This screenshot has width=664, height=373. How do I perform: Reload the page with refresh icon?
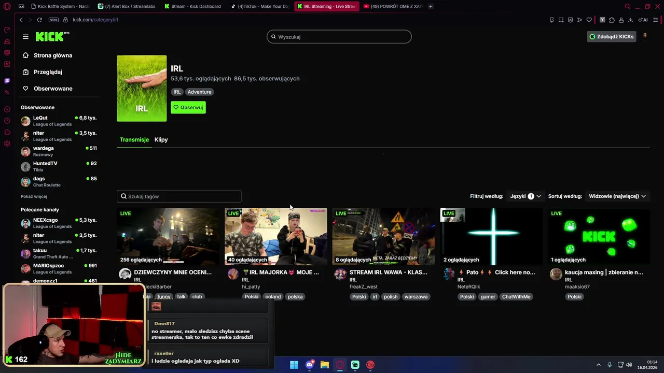click(39, 20)
